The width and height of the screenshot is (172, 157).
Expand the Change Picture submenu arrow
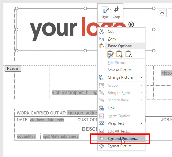[141, 77]
